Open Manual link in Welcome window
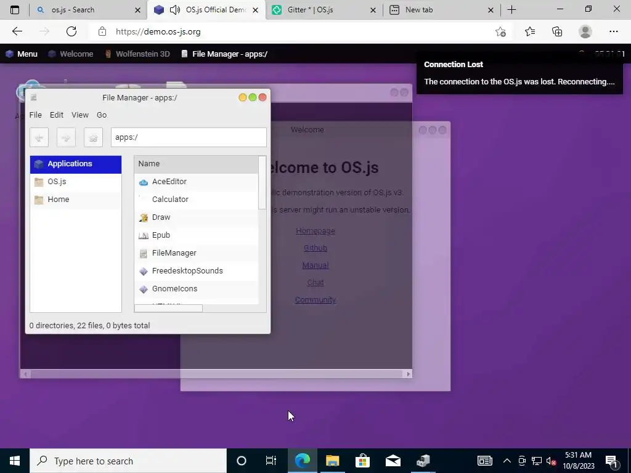The height and width of the screenshot is (473, 631). [x=315, y=265]
